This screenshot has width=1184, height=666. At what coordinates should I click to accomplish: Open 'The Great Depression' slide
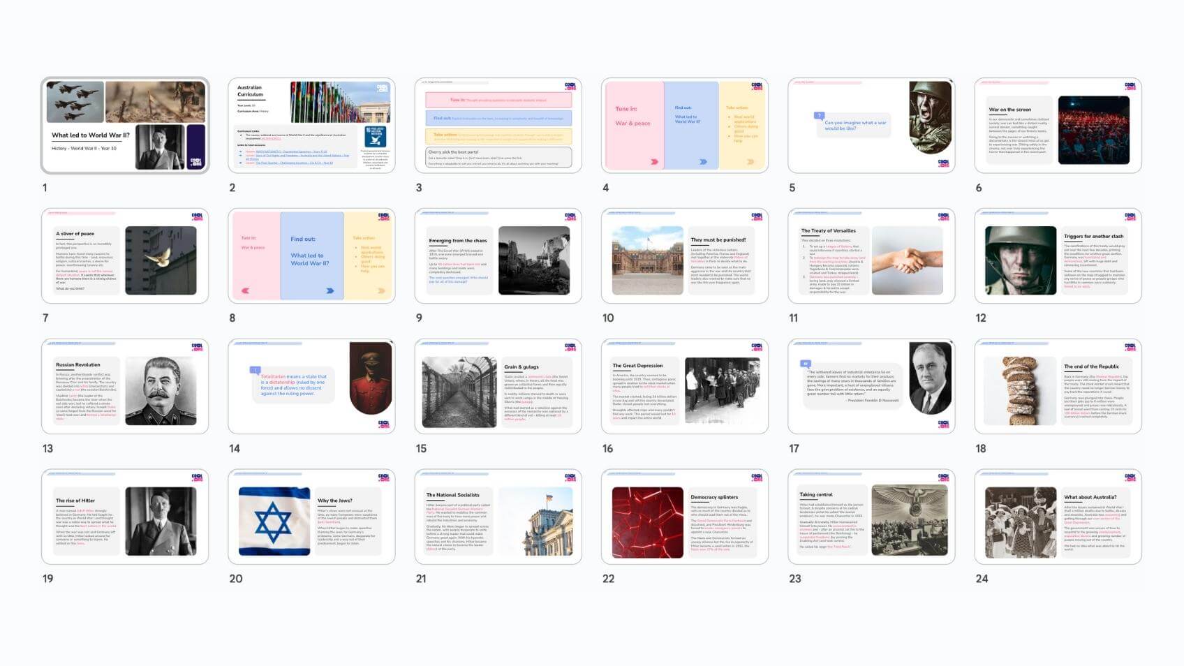pos(684,386)
